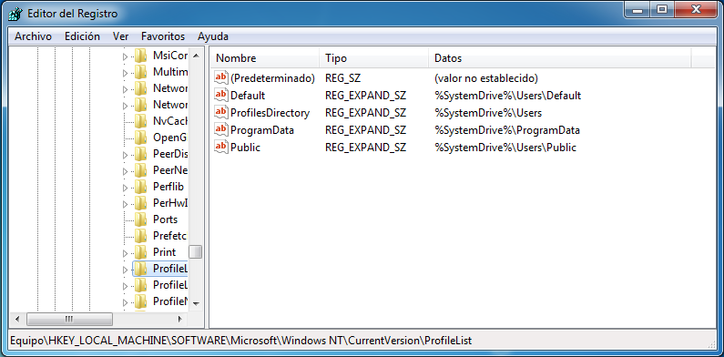
Task: Select the PeerNe folder icon
Action: pyautogui.click(x=141, y=170)
